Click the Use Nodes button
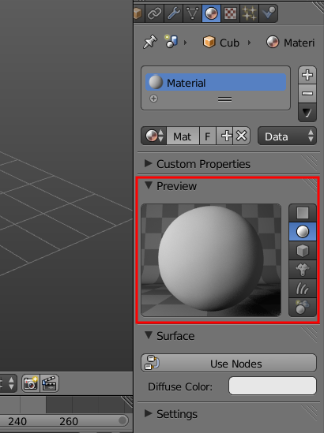Viewport: 324px width, 433px height. (229, 363)
